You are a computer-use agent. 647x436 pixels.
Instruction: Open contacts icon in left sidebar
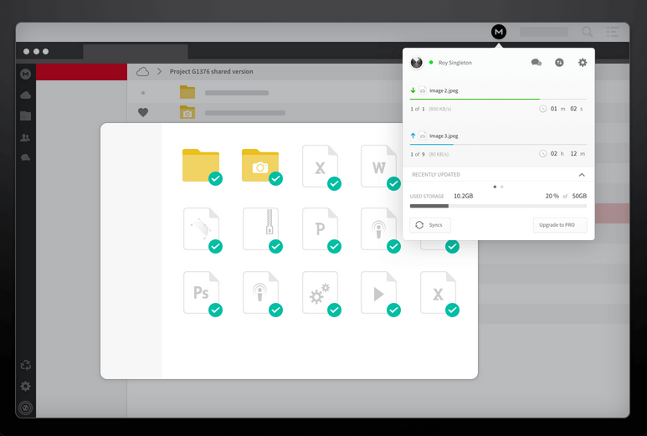point(26,137)
